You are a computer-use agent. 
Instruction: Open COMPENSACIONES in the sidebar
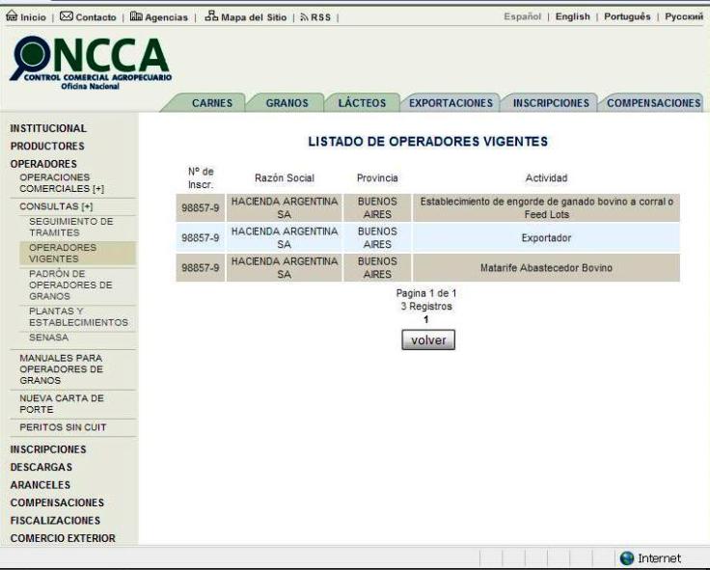click(57, 503)
